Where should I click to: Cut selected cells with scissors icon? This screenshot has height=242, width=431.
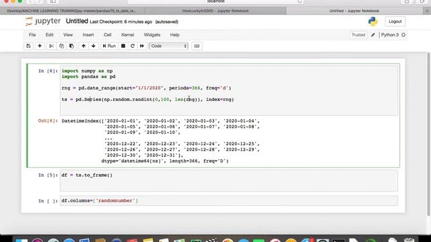tap(51, 46)
